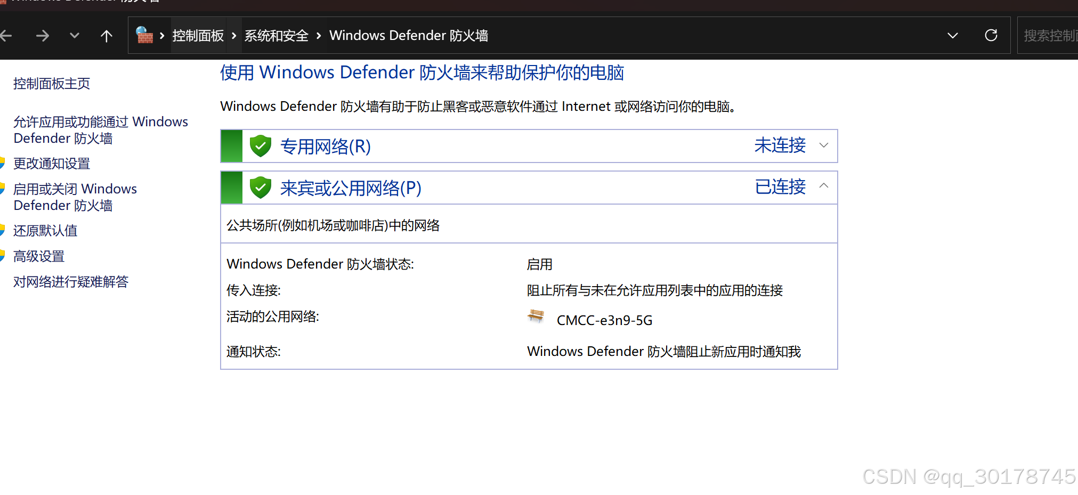Click network name CMCC-e3n9-5G
1078x495 pixels.
(604, 320)
